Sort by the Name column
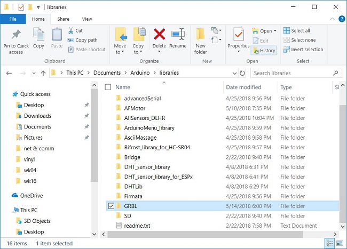Image resolution: width=347 pixels, height=249 pixels. (123, 87)
